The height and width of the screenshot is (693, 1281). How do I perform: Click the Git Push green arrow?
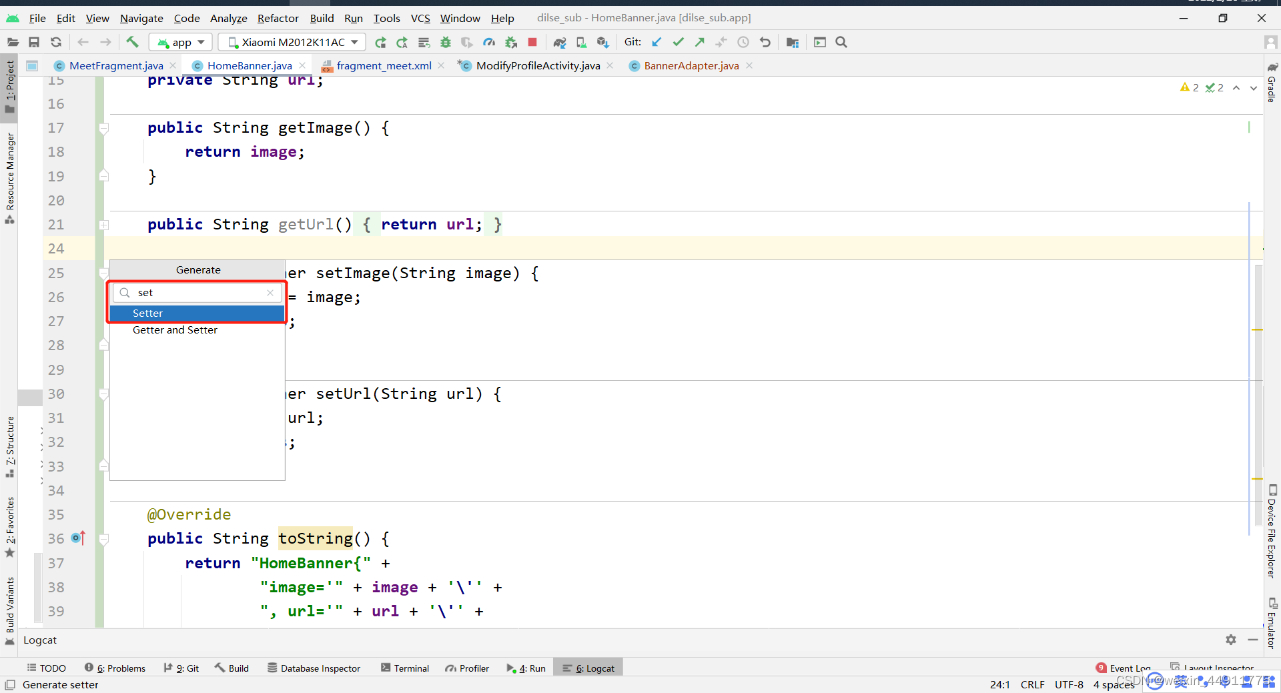point(700,42)
